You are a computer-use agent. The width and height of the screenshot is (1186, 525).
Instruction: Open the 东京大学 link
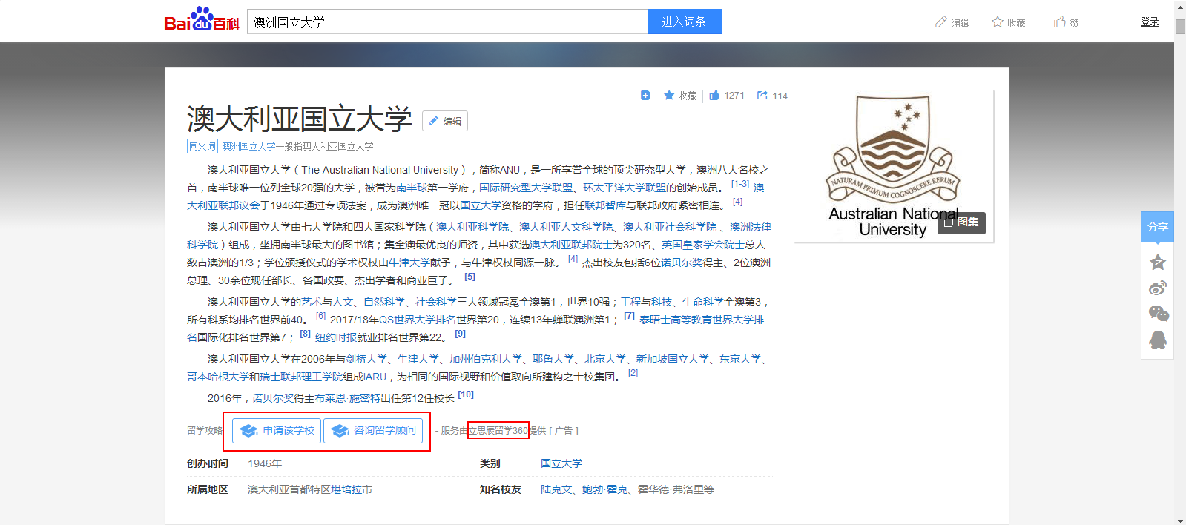tap(740, 359)
